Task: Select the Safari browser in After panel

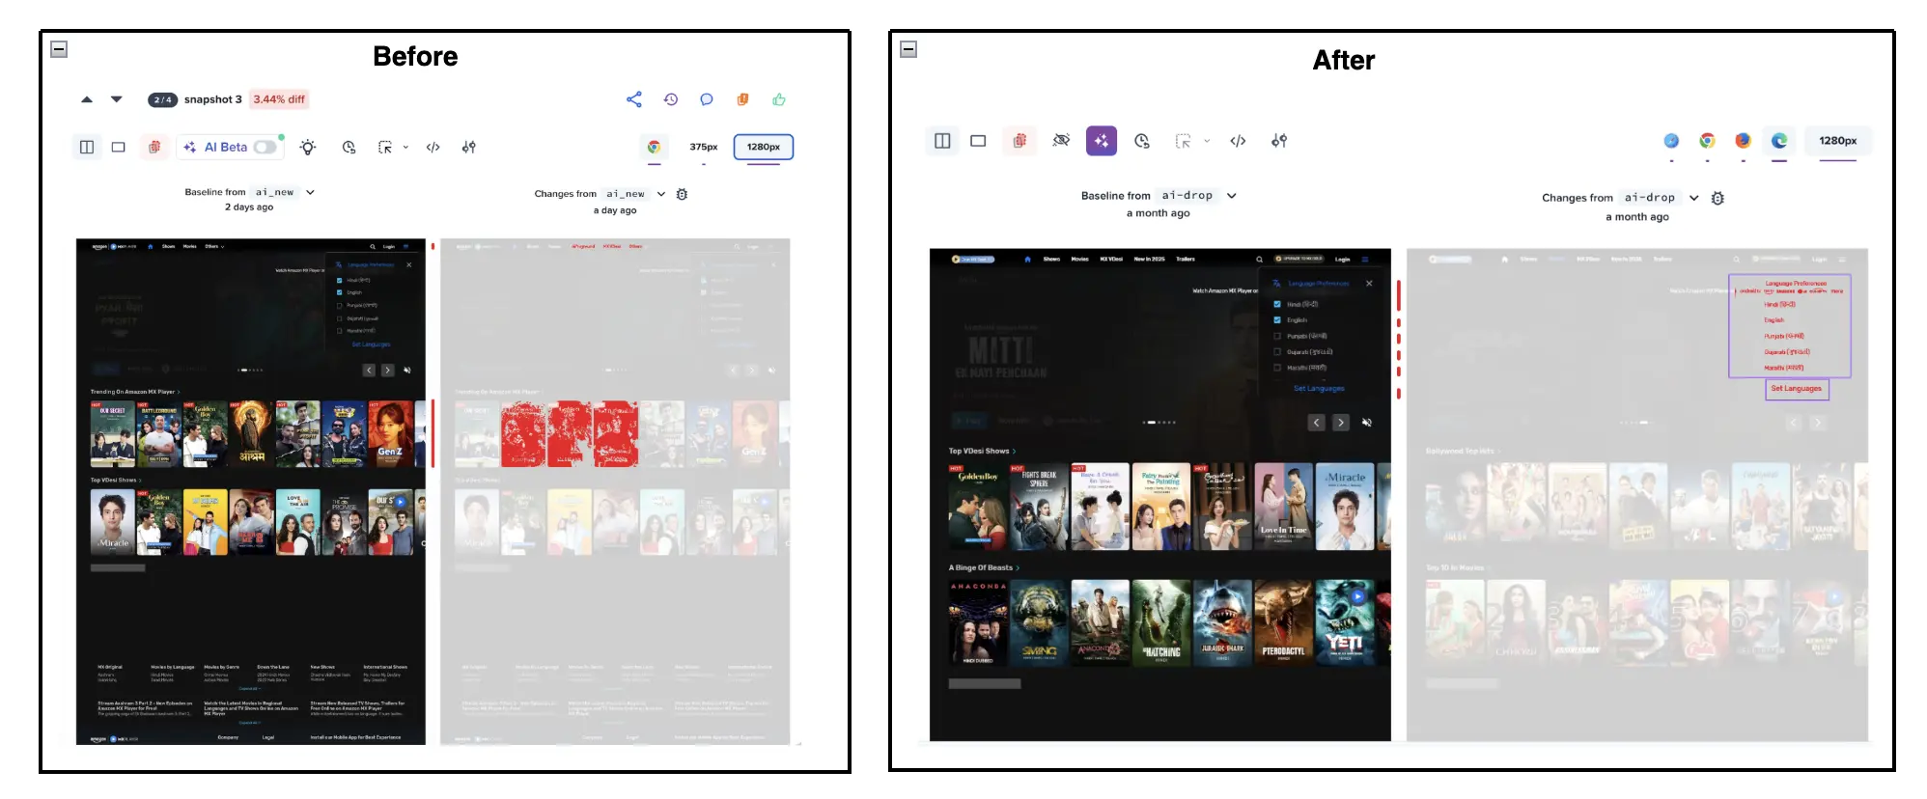Action: 1671,141
